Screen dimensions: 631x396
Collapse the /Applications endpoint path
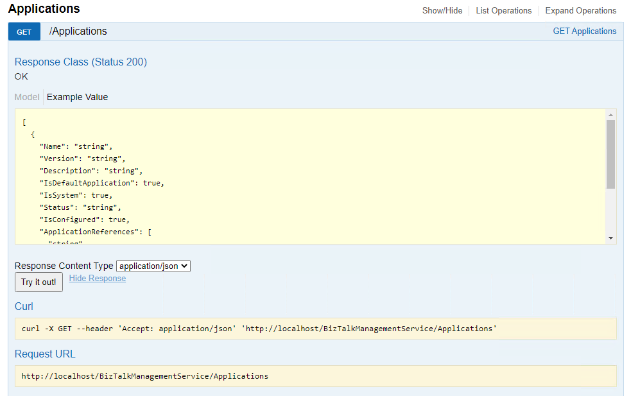click(78, 31)
